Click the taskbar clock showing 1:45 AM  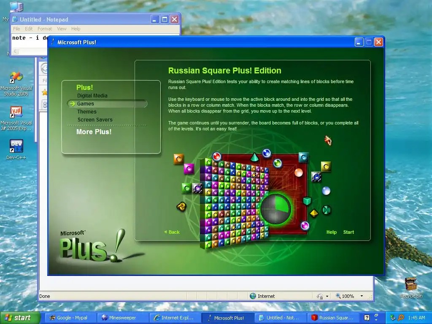[416, 318]
